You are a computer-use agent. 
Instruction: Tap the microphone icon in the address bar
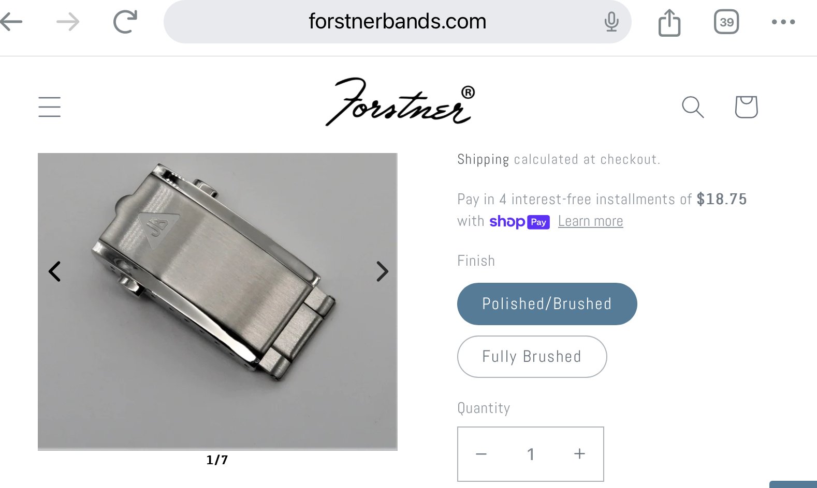tap(611, 22)
